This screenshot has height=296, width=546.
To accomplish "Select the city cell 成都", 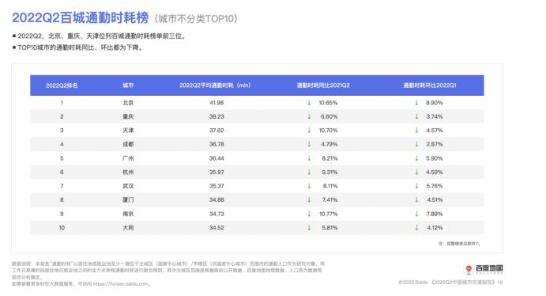I will pos(128,144).
